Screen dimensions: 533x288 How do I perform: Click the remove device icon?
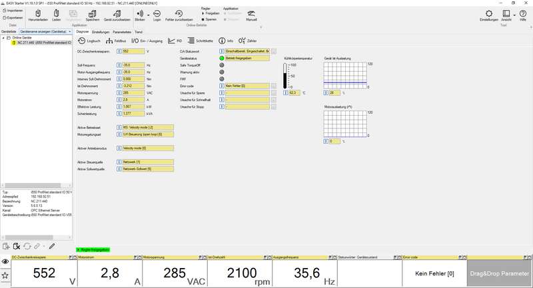pyautogui.click(x=16, y=246)
